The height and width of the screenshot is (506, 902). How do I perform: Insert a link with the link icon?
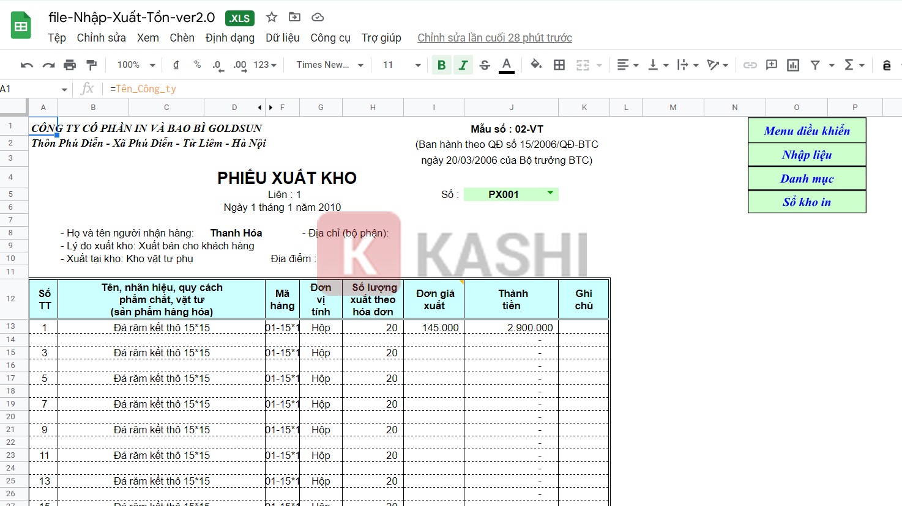click(750, 64)
